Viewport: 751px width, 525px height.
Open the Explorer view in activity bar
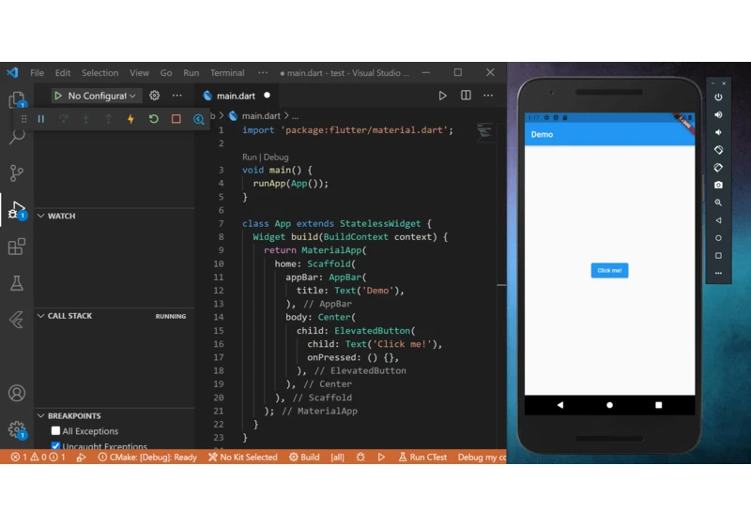tap(17, 100)
